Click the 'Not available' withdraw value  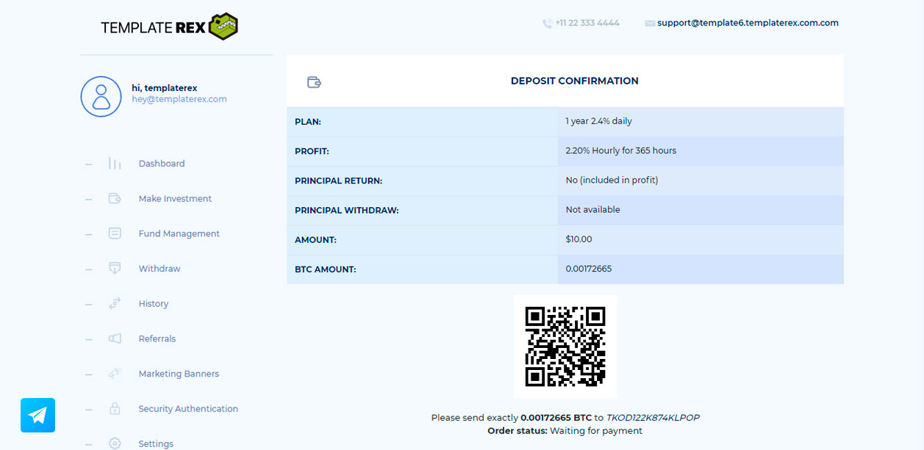point(593,210)
